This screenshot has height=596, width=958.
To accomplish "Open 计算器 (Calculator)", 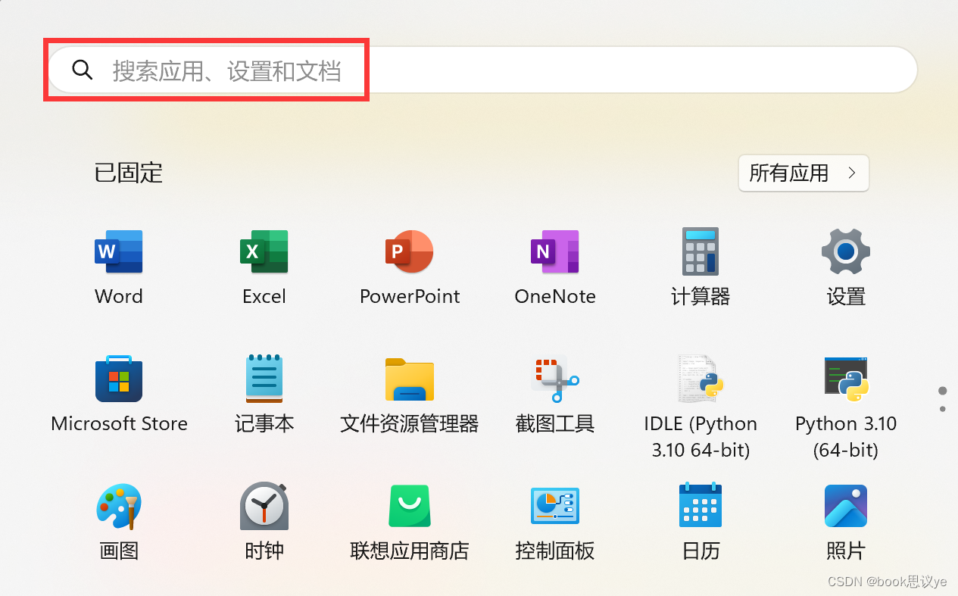I will (700, 251).
